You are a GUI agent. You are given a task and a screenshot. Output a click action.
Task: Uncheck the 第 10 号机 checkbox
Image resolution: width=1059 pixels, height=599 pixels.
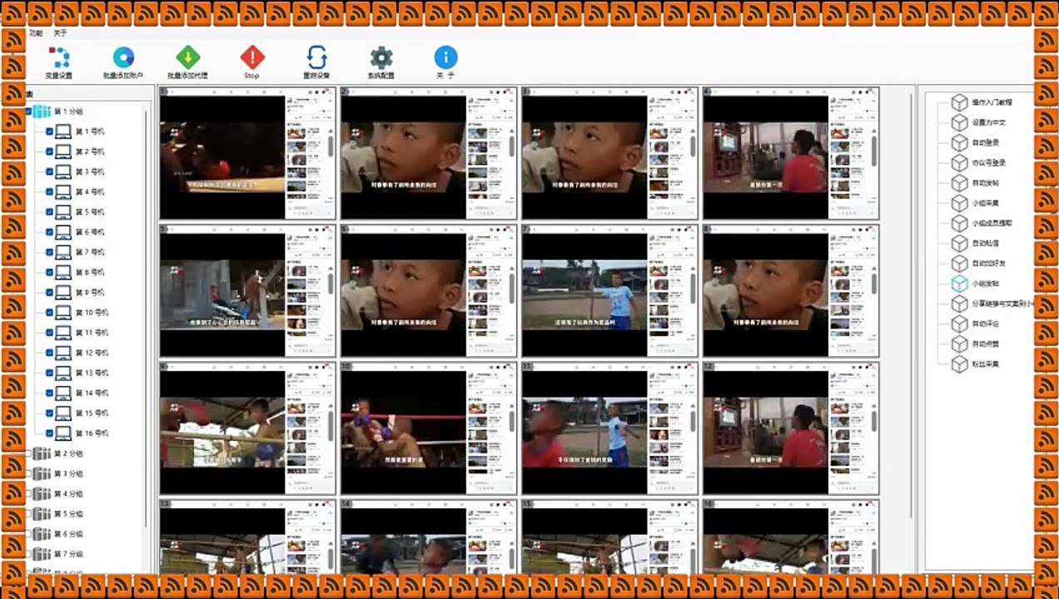(x=49, y=313)
